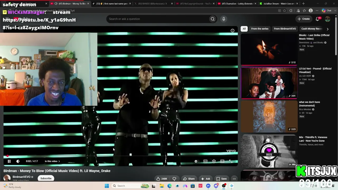Screen dimensions: 338x190
Task: Dislike the Birdman video
Action: [x=174, y=179]
